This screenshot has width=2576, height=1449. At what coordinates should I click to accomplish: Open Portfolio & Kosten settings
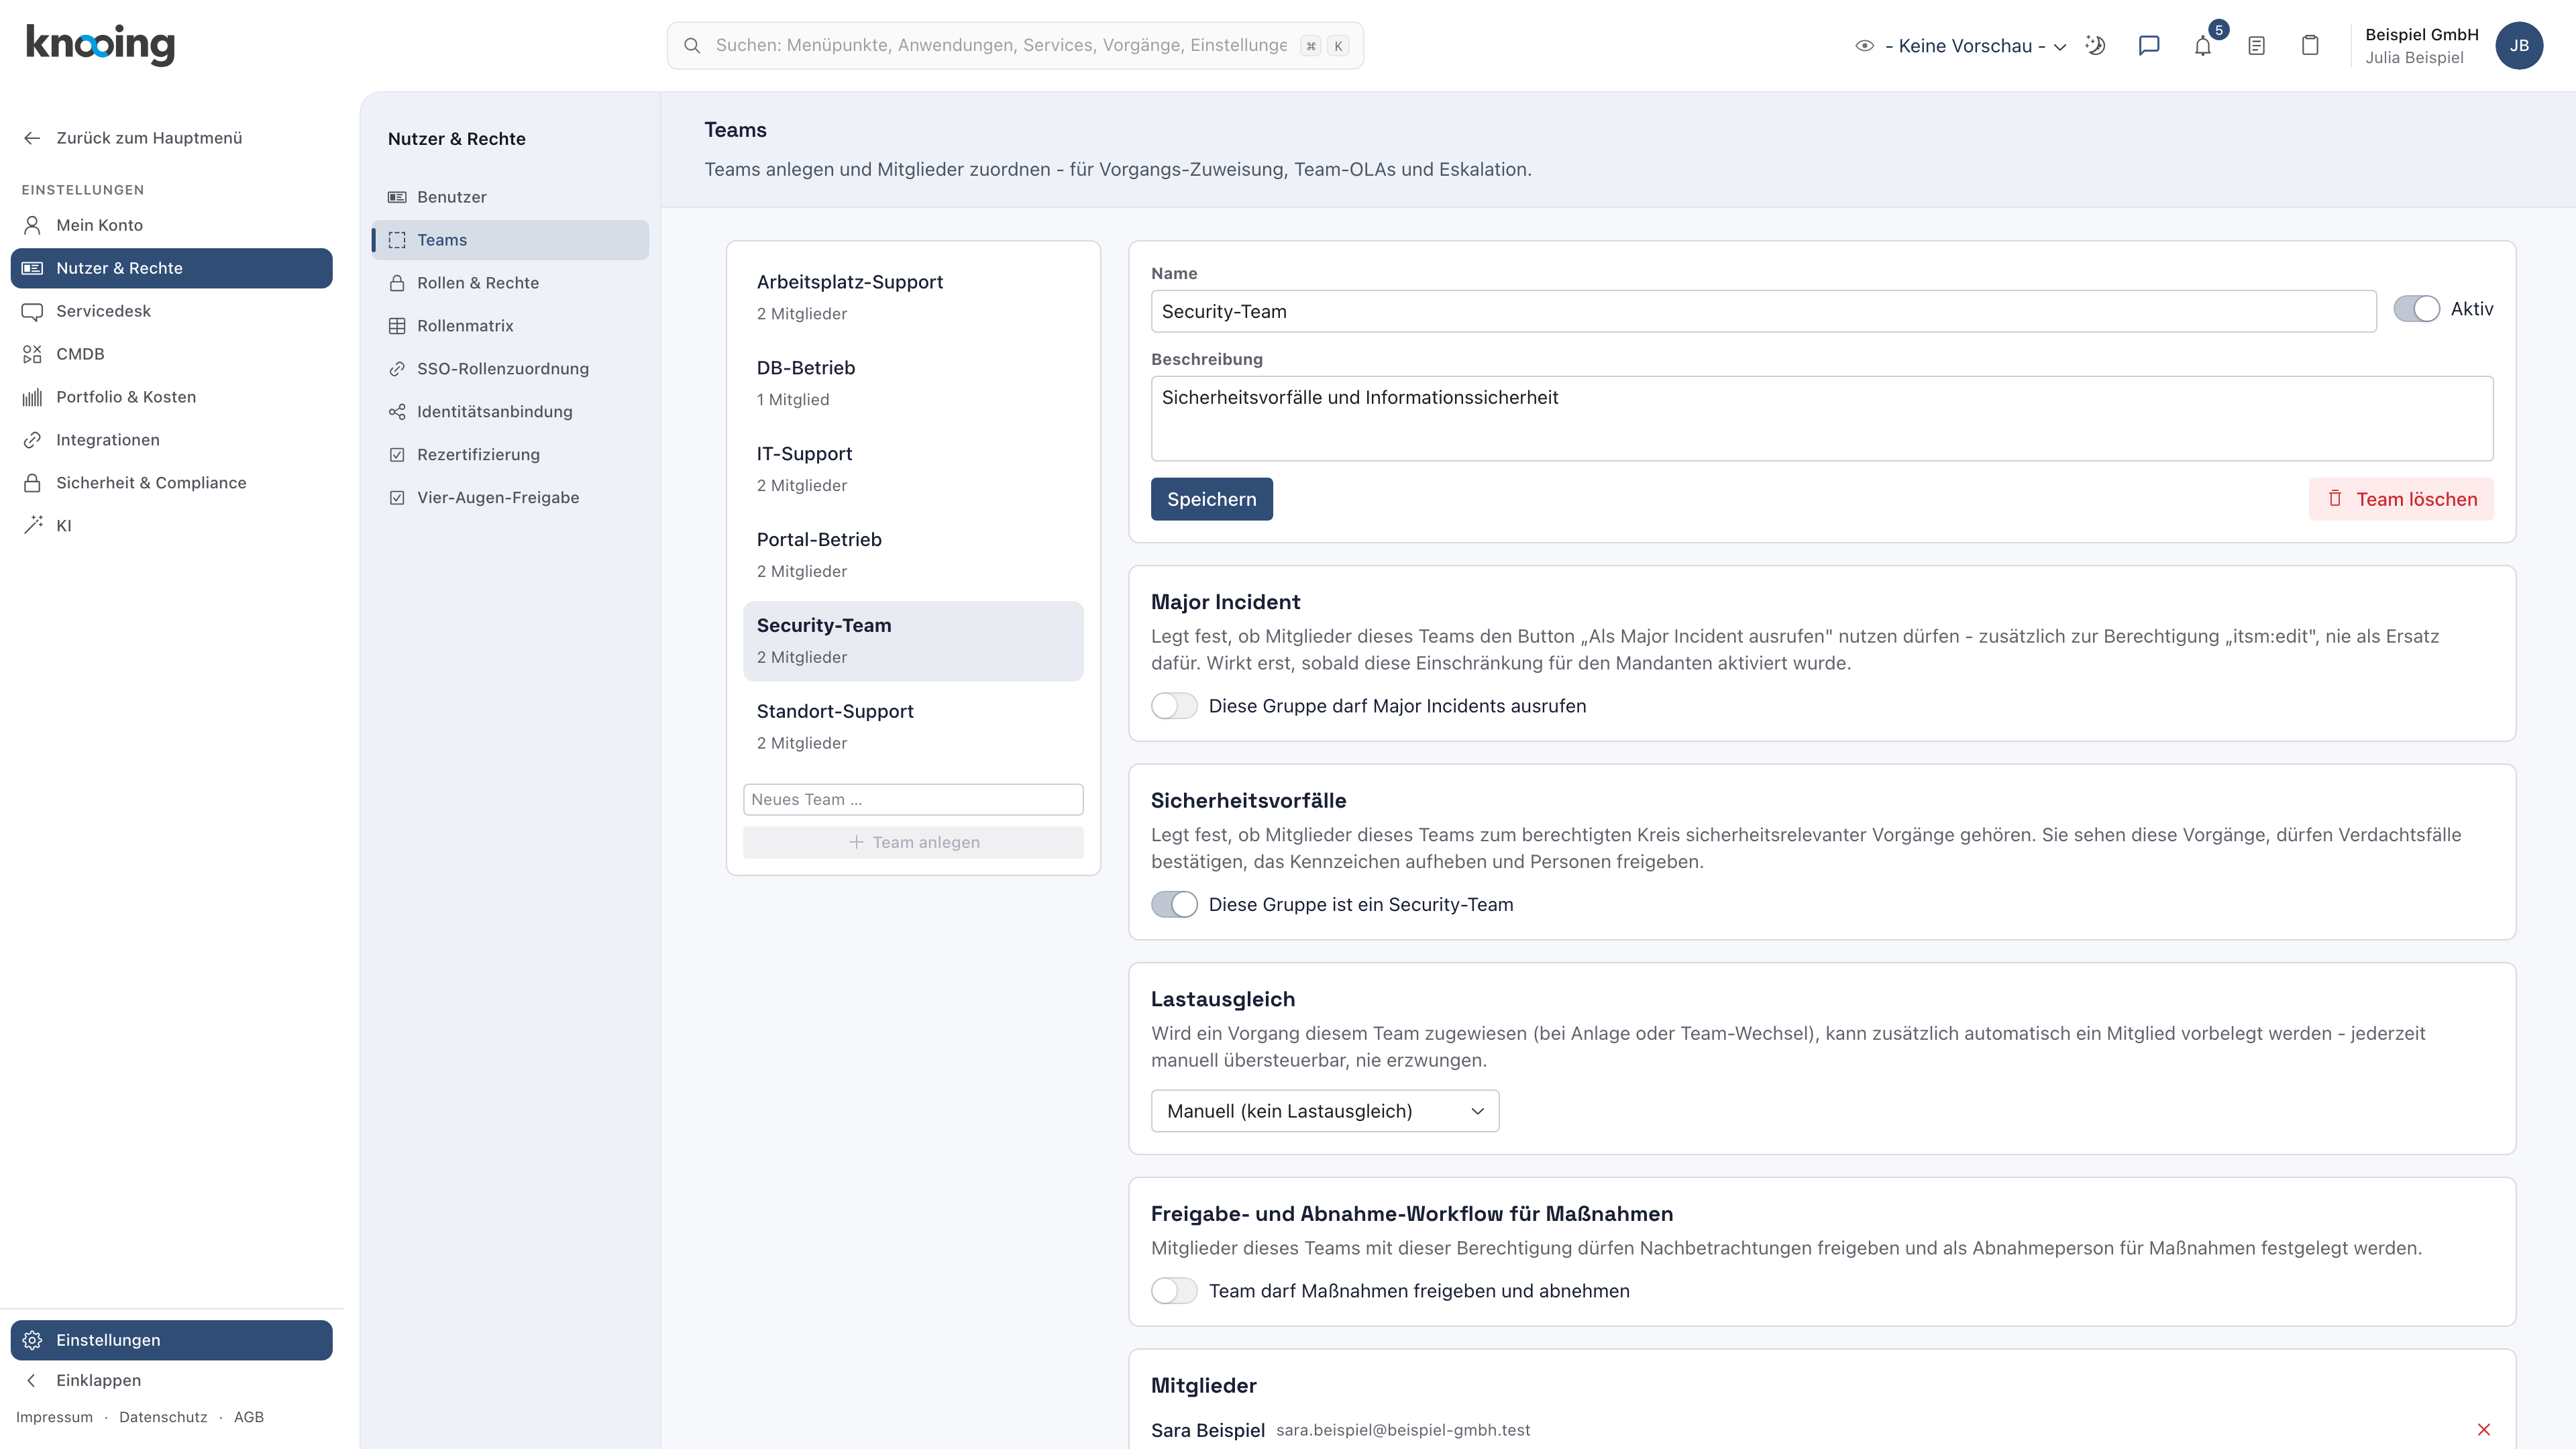tap(171, 397)
